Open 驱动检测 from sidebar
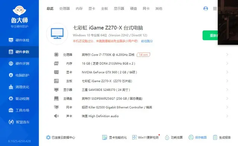The image size is (238, 146). pyautogui.click(x=19, y=99)
